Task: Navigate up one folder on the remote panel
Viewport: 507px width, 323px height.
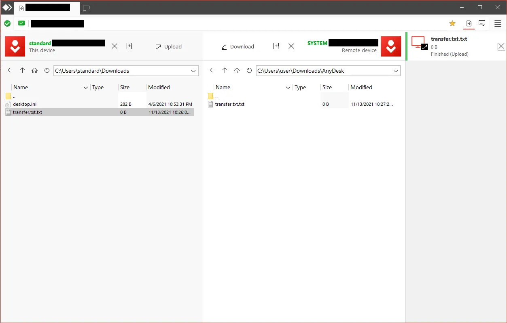Action: (x=225, y=70)
